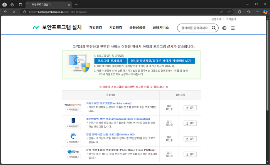
Task: Open the 키보드보안 프로그램(TouchEn nxKey) link
Action: (x=109, y=103)
